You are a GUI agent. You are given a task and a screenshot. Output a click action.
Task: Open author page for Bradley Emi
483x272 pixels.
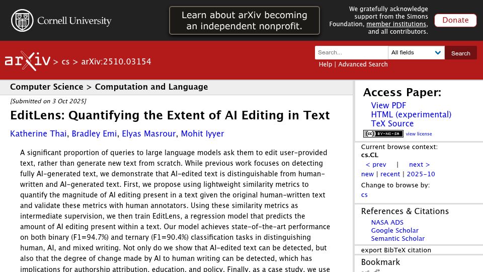click(94, 133)
